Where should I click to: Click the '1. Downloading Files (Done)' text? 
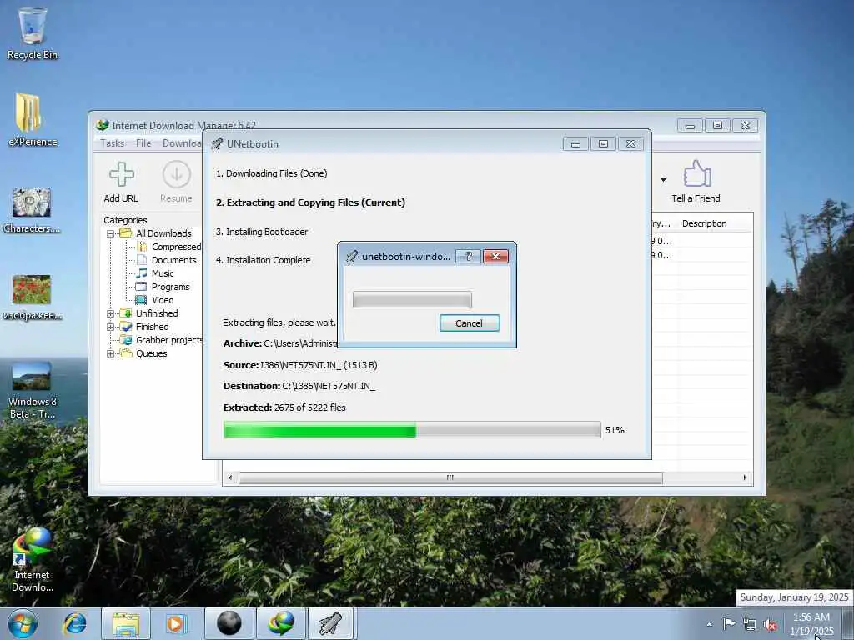[271, 173]
